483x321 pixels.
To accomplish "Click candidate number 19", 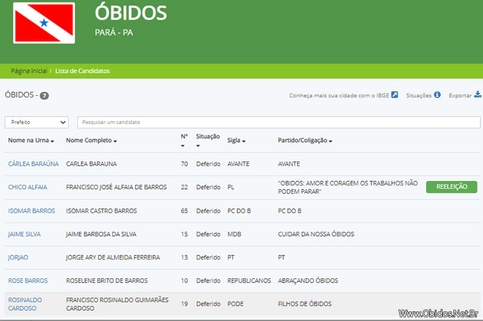I will 184,304.
